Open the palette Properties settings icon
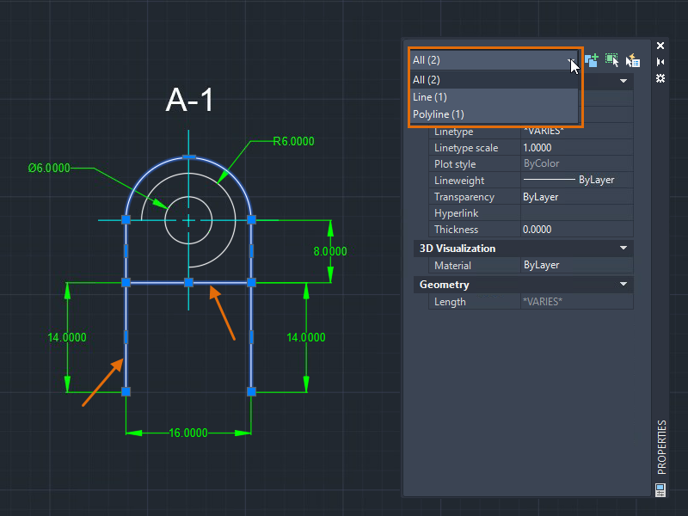688x516 pixels. [660, 78]
